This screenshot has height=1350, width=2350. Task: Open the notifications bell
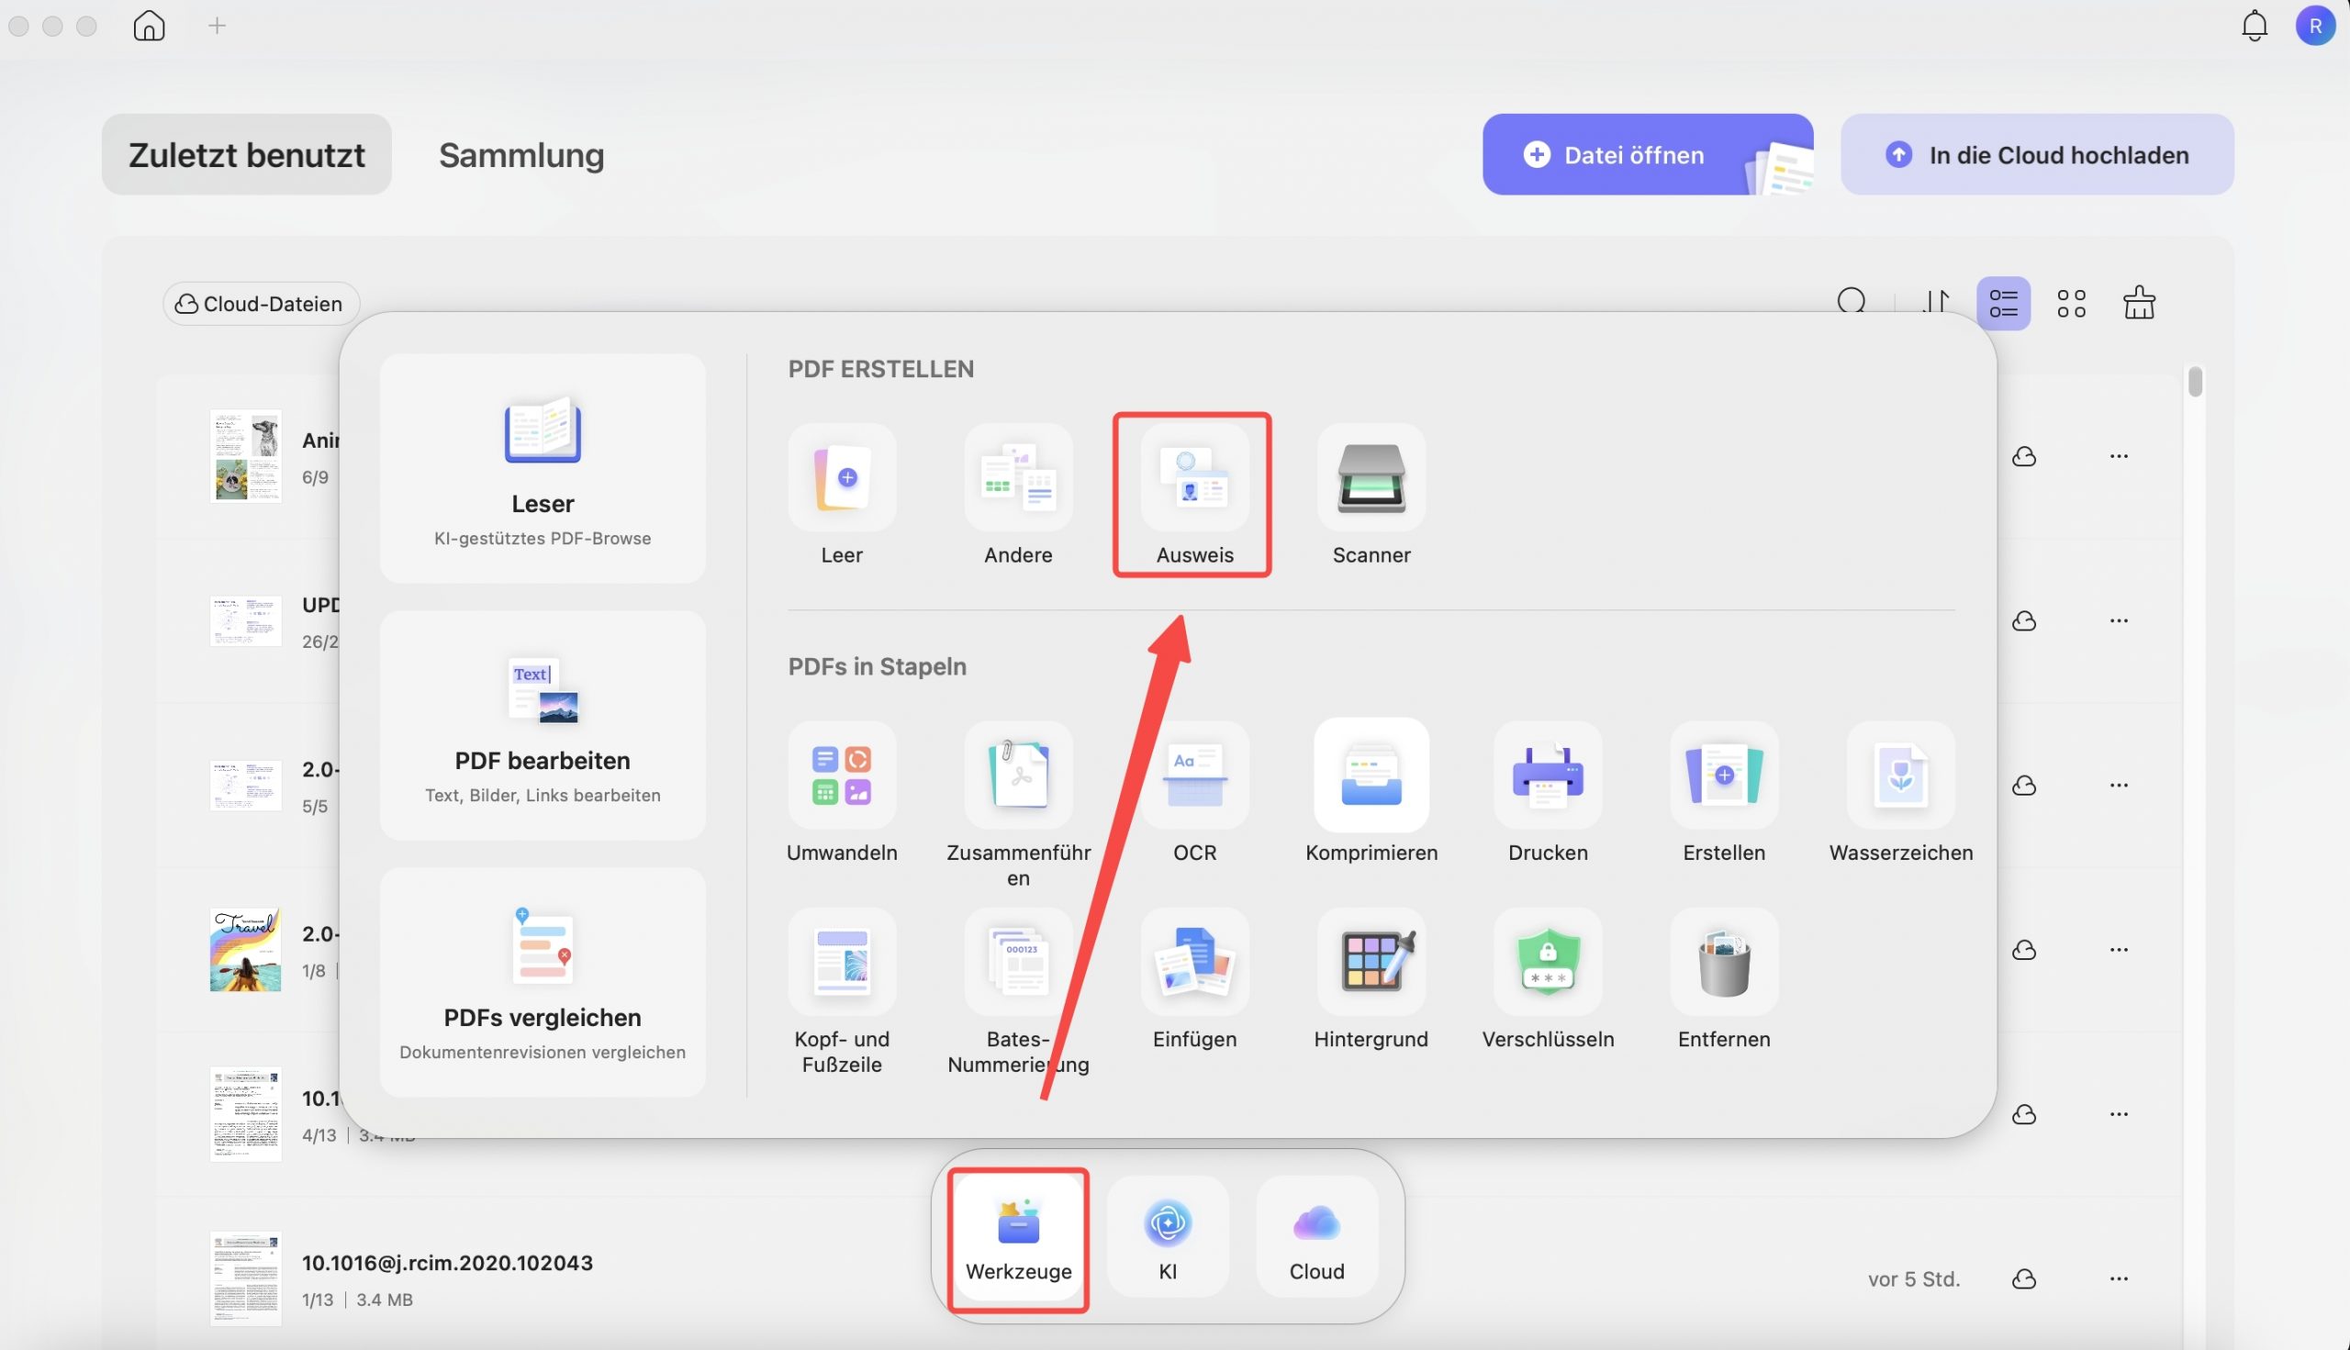tap(2254, 26)
